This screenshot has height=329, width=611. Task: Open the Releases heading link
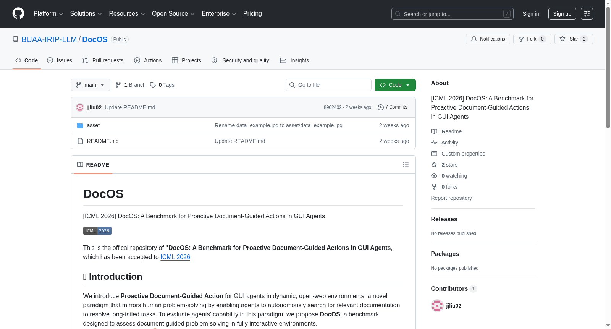[444, 219]
